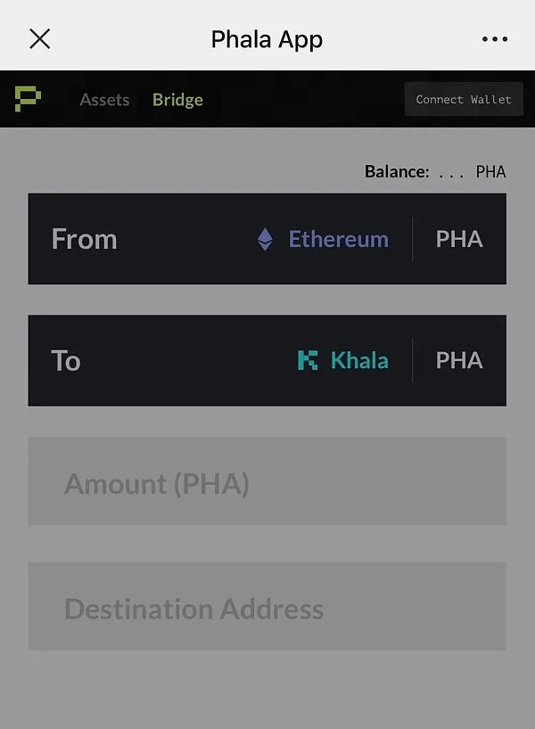Click the Ethereum diamond logo icon
This screenshot has height=729, width=535.
(x=265, y=239)
